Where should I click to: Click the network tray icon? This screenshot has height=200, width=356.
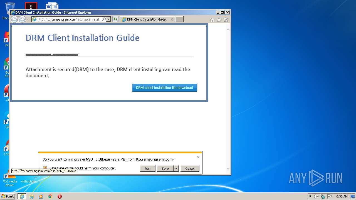[x=323, y=196]
